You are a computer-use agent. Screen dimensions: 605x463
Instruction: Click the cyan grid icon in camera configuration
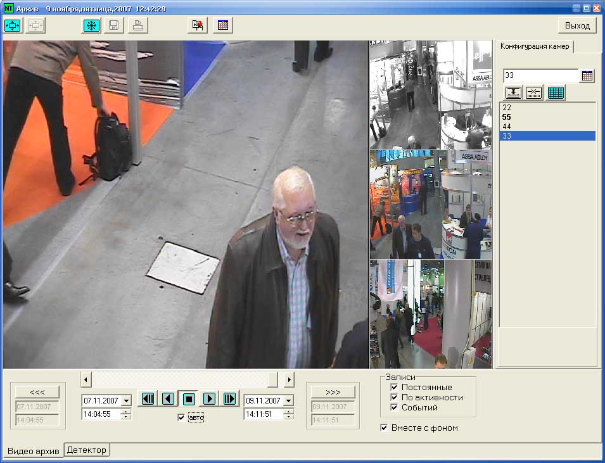pos(556,92)
